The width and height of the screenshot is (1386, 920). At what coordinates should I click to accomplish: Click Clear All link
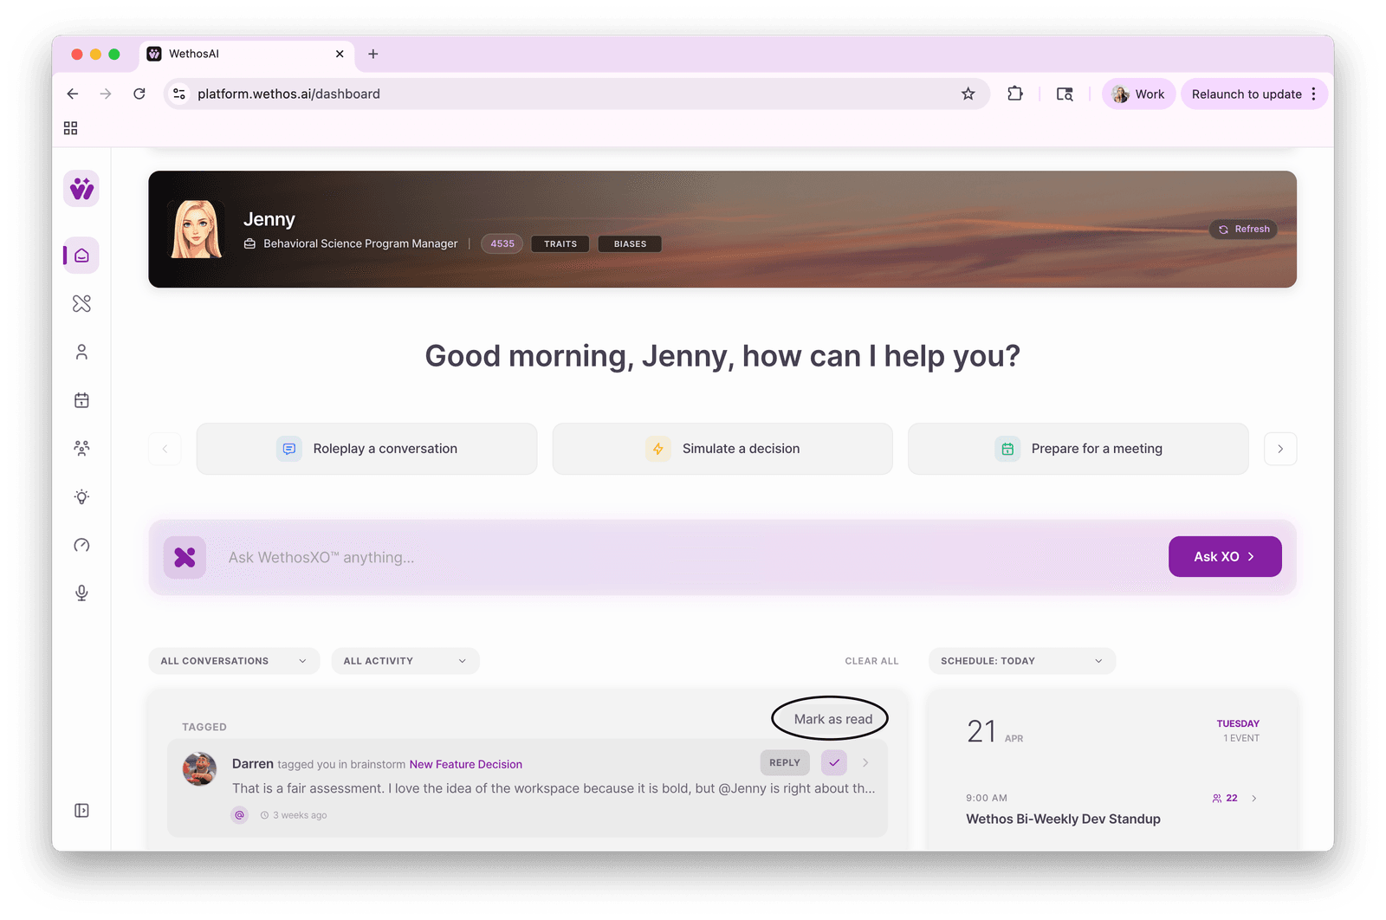[x=871, y=661]
